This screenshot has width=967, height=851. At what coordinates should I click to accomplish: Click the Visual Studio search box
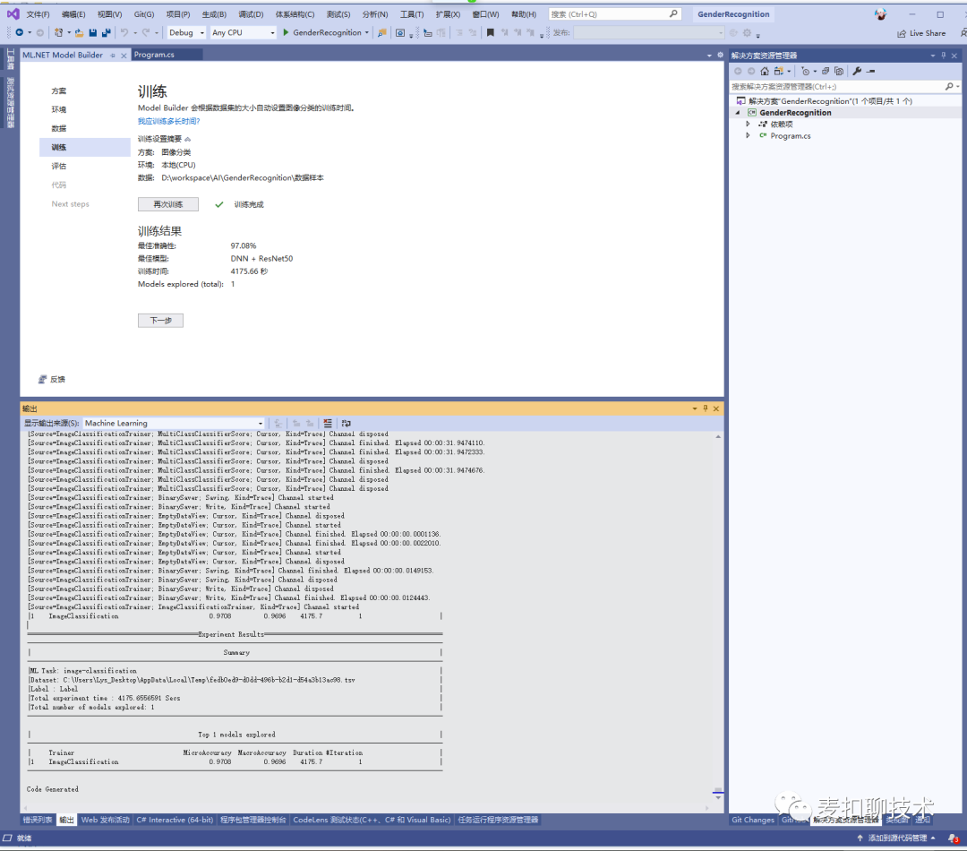615,14
